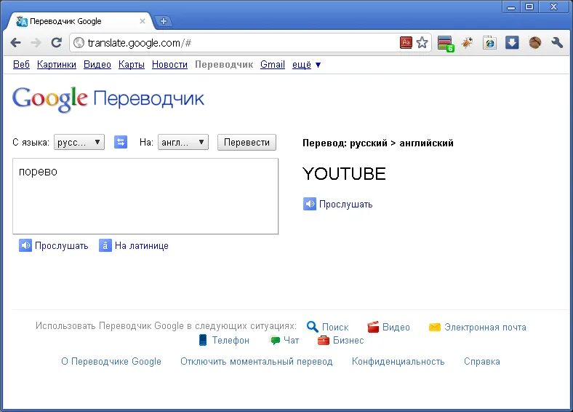Image resolution: width=573 pixels, height=412 pixels.
Task: Swap languages with the blue arrows button
Action: (121, 142)
